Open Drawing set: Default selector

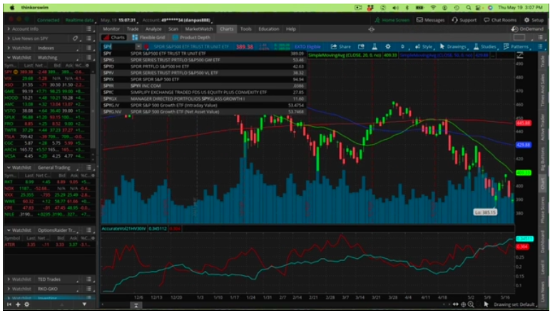click(514, 304)
